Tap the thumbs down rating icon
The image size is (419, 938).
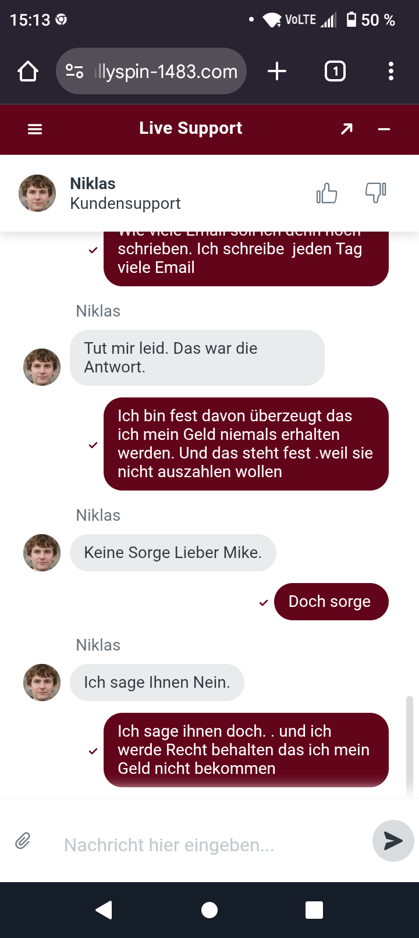pyautogui.click(x=375, y=192)
